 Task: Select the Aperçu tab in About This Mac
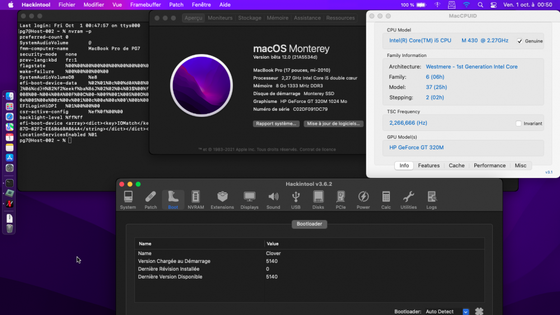click(x=193, y=18)
